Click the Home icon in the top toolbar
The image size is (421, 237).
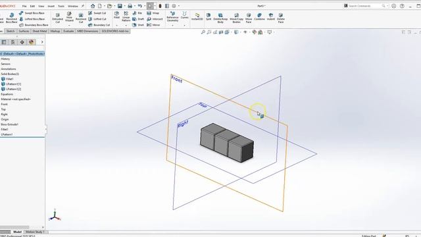93,6
